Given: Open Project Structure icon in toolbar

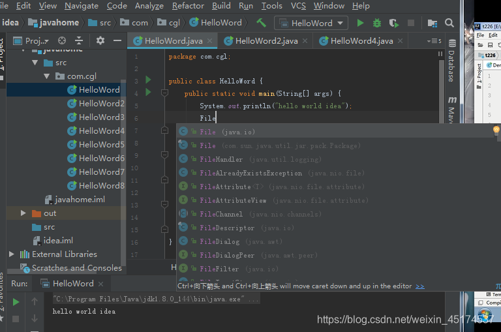Looking at the screenshot, I should (433, 23).
